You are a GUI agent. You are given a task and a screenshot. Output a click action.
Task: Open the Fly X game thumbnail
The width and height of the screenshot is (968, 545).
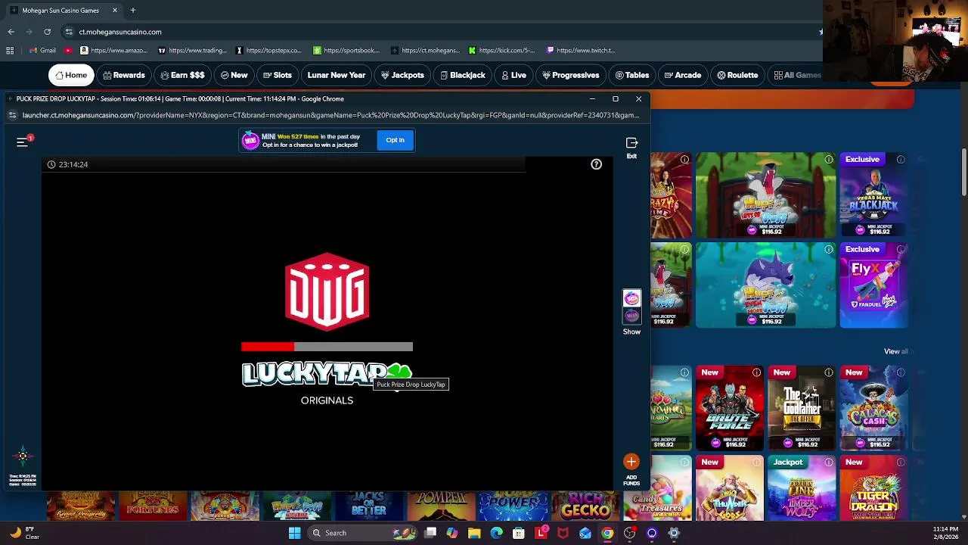point(873,285)
